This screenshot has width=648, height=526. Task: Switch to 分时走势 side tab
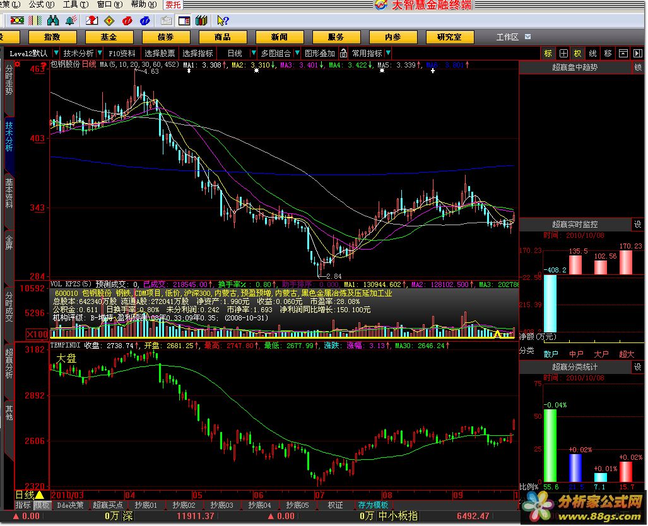point(9,81)
